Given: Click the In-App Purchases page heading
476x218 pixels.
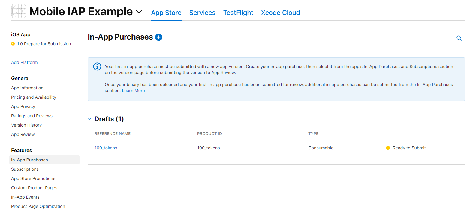Looking at the screenshot, I should [x=120, y=37].
